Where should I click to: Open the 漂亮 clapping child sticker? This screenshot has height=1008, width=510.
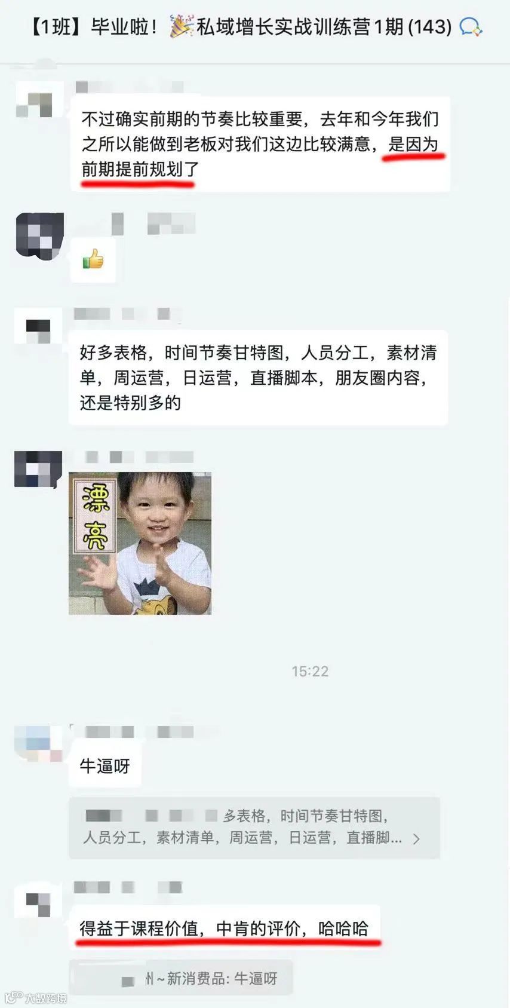tap(140, 543)
